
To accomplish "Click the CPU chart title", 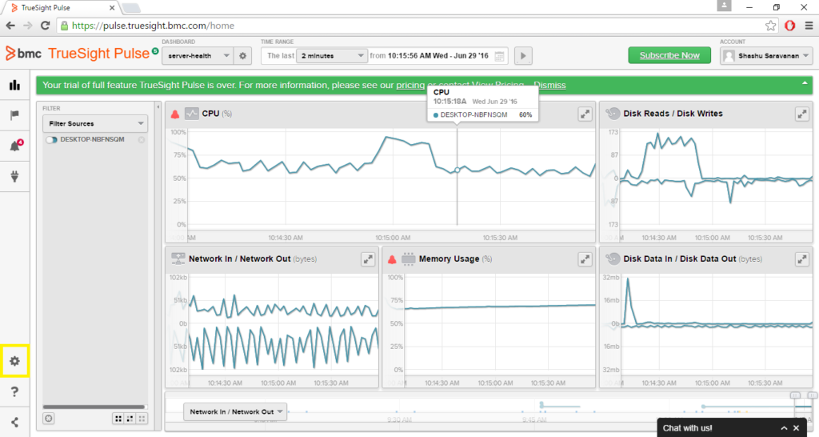I will click(x=210, y=114).
